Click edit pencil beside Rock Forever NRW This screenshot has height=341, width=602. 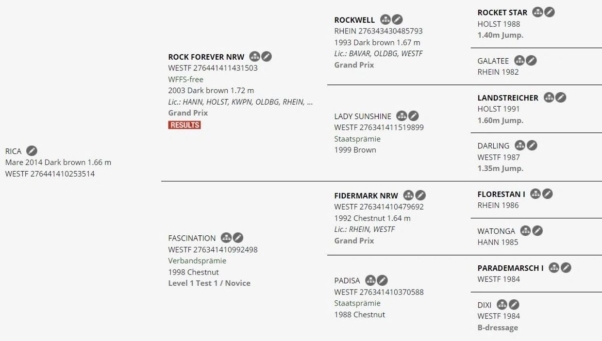[267, 57]
